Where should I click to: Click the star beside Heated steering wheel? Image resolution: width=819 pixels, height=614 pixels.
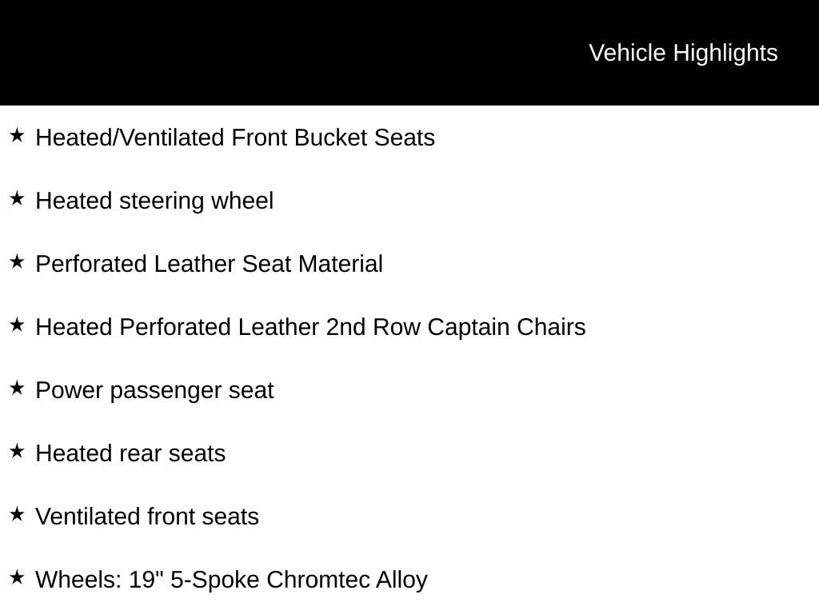[17, 199]
